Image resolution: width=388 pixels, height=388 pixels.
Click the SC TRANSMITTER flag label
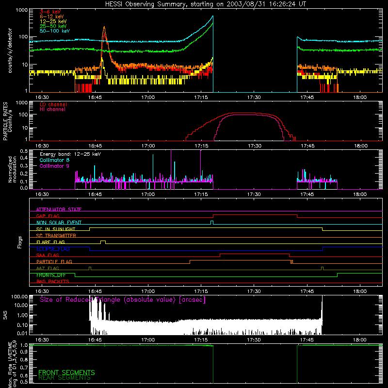(56, 236)
